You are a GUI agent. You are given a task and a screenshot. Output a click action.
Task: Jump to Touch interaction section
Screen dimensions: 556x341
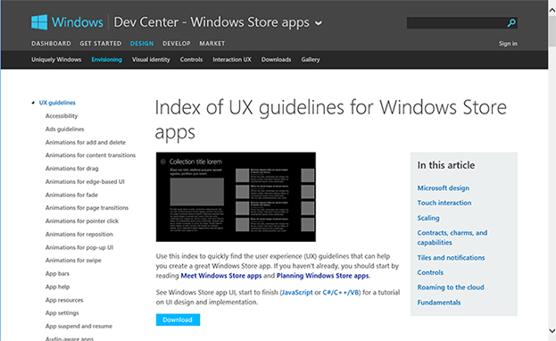pyautogui.click(x=444, y=203)
